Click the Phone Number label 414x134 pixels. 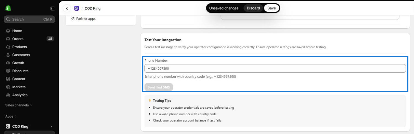156,60
